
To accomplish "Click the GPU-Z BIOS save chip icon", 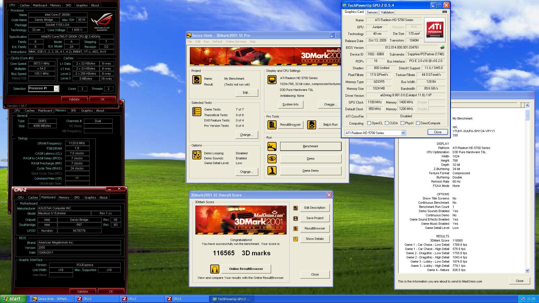I will (442, 47).
